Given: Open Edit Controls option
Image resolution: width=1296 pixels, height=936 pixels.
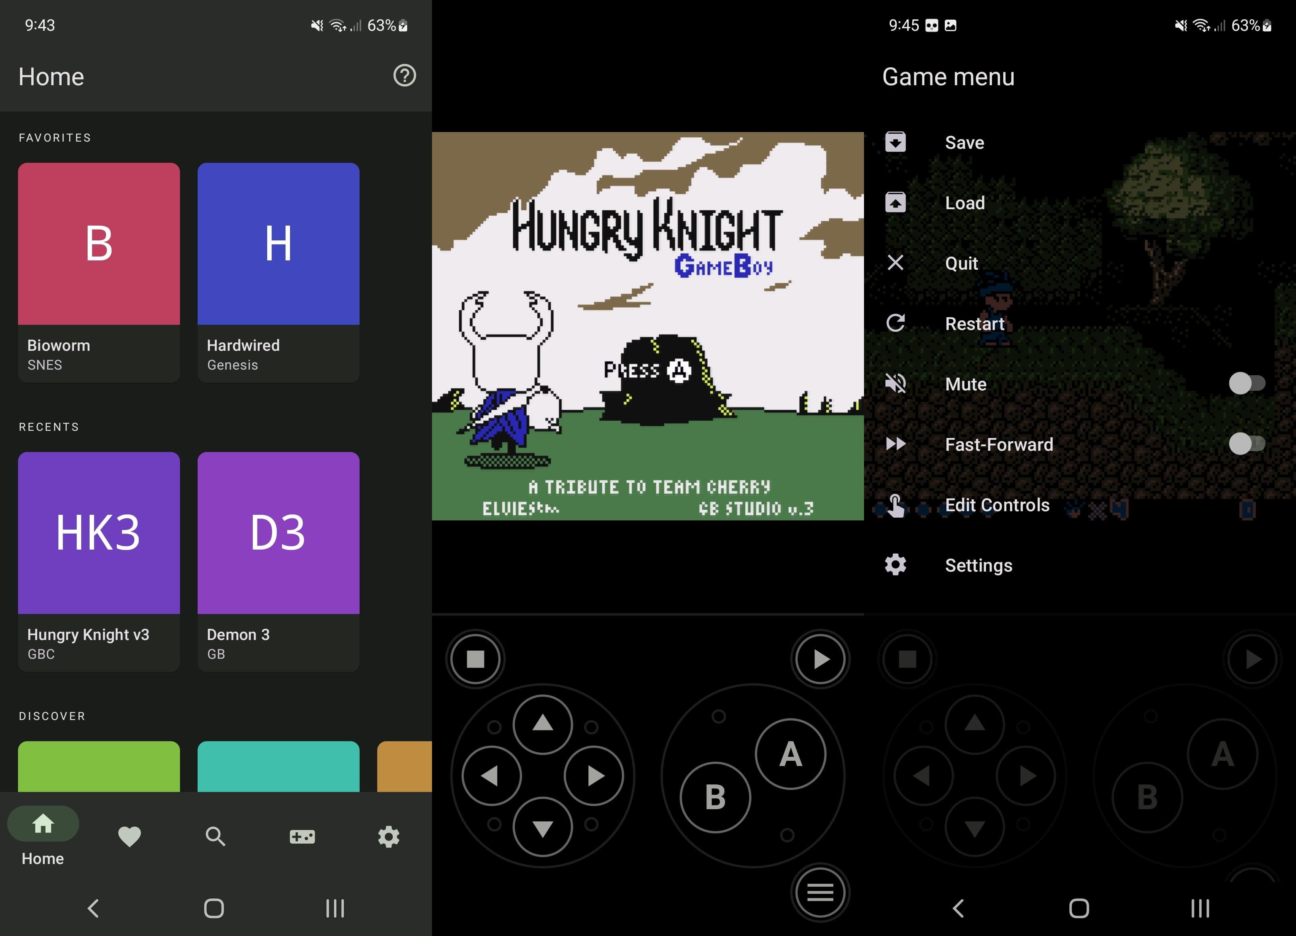Looking at the screenshot, I should click(996, 505).
